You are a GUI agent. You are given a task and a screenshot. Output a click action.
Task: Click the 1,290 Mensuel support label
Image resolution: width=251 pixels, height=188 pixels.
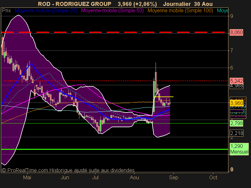(x=239, y=149)
